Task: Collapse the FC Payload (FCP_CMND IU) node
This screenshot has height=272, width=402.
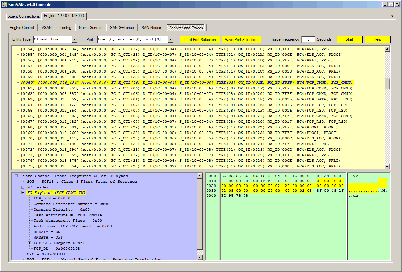Action: tap(23, 193)
